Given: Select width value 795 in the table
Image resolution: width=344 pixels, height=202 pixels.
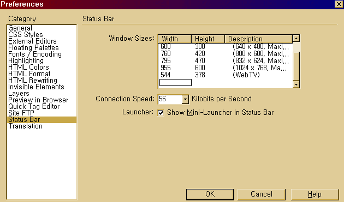Looking at the screenshot, I should pos(165,60).
